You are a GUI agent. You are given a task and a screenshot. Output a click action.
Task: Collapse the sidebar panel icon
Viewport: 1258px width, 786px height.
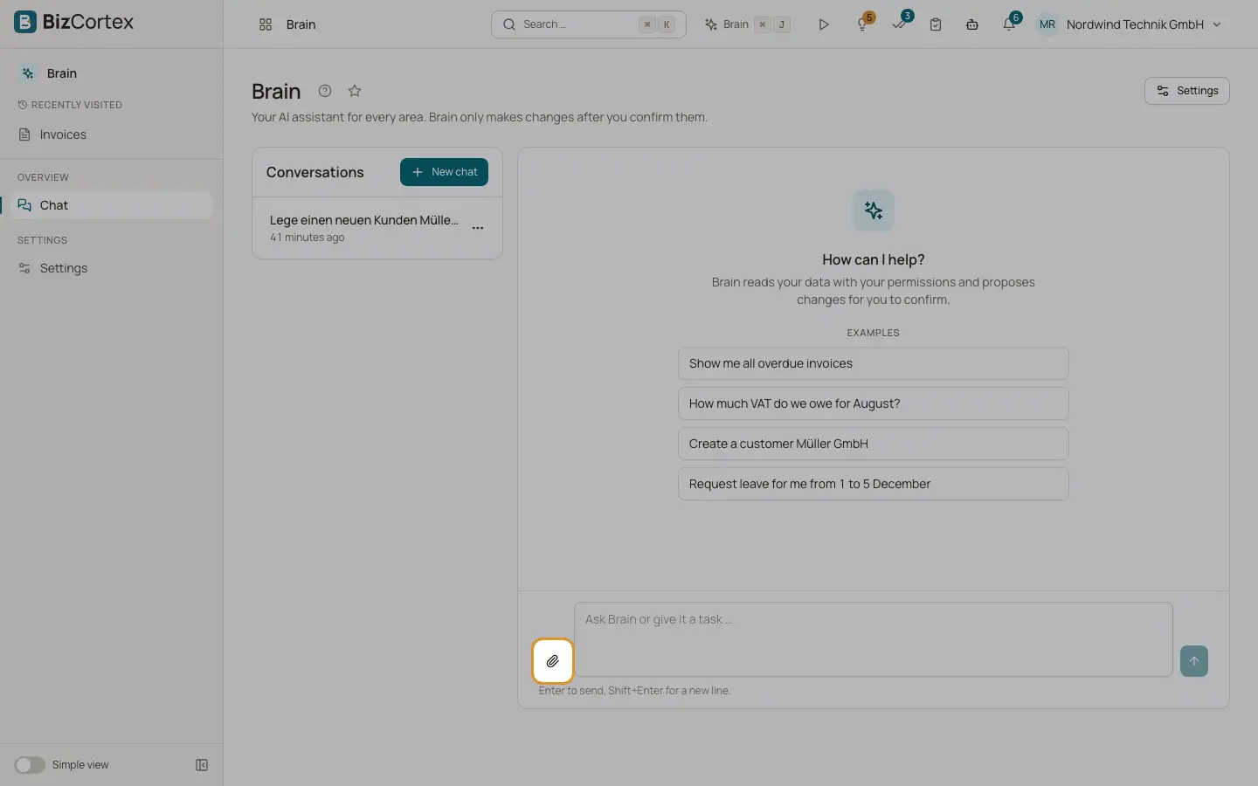click(x=202, y=765)
